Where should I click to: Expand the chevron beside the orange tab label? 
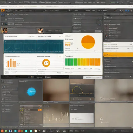coord(10,14)
